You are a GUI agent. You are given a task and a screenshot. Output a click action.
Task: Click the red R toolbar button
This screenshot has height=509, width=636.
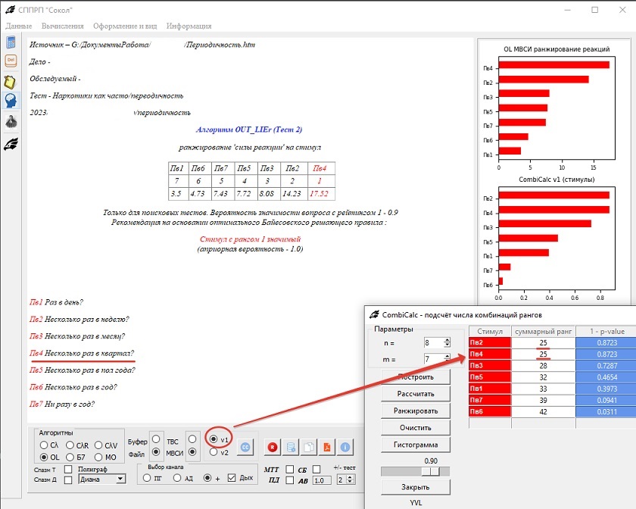(x=273, y=448)
